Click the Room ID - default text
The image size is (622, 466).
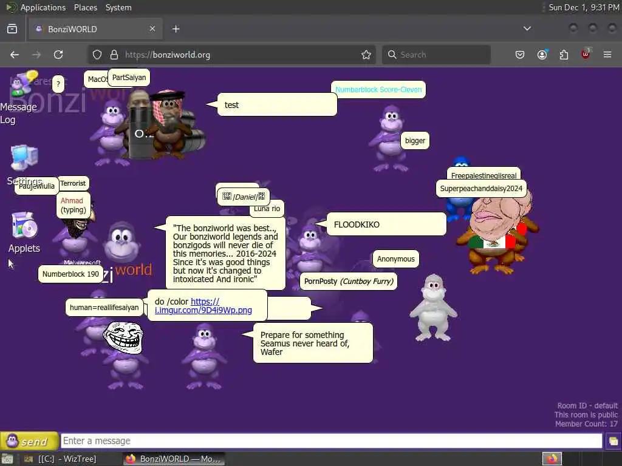[x=587, y=405]
